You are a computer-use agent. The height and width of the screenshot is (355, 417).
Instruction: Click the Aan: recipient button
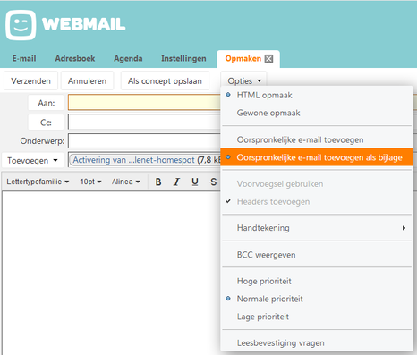coord(47,103)
